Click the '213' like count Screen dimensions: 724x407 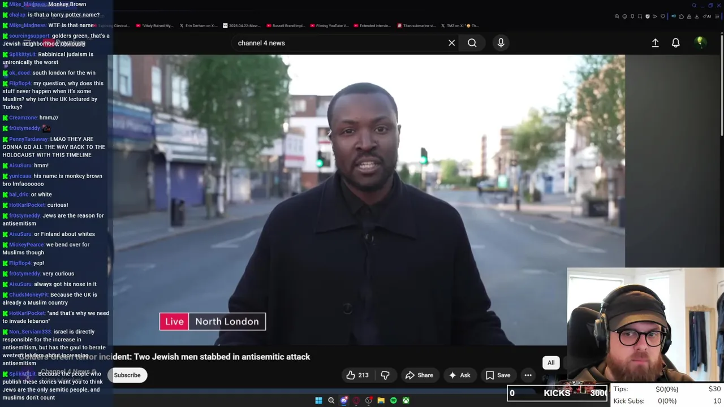click(363, 375)
